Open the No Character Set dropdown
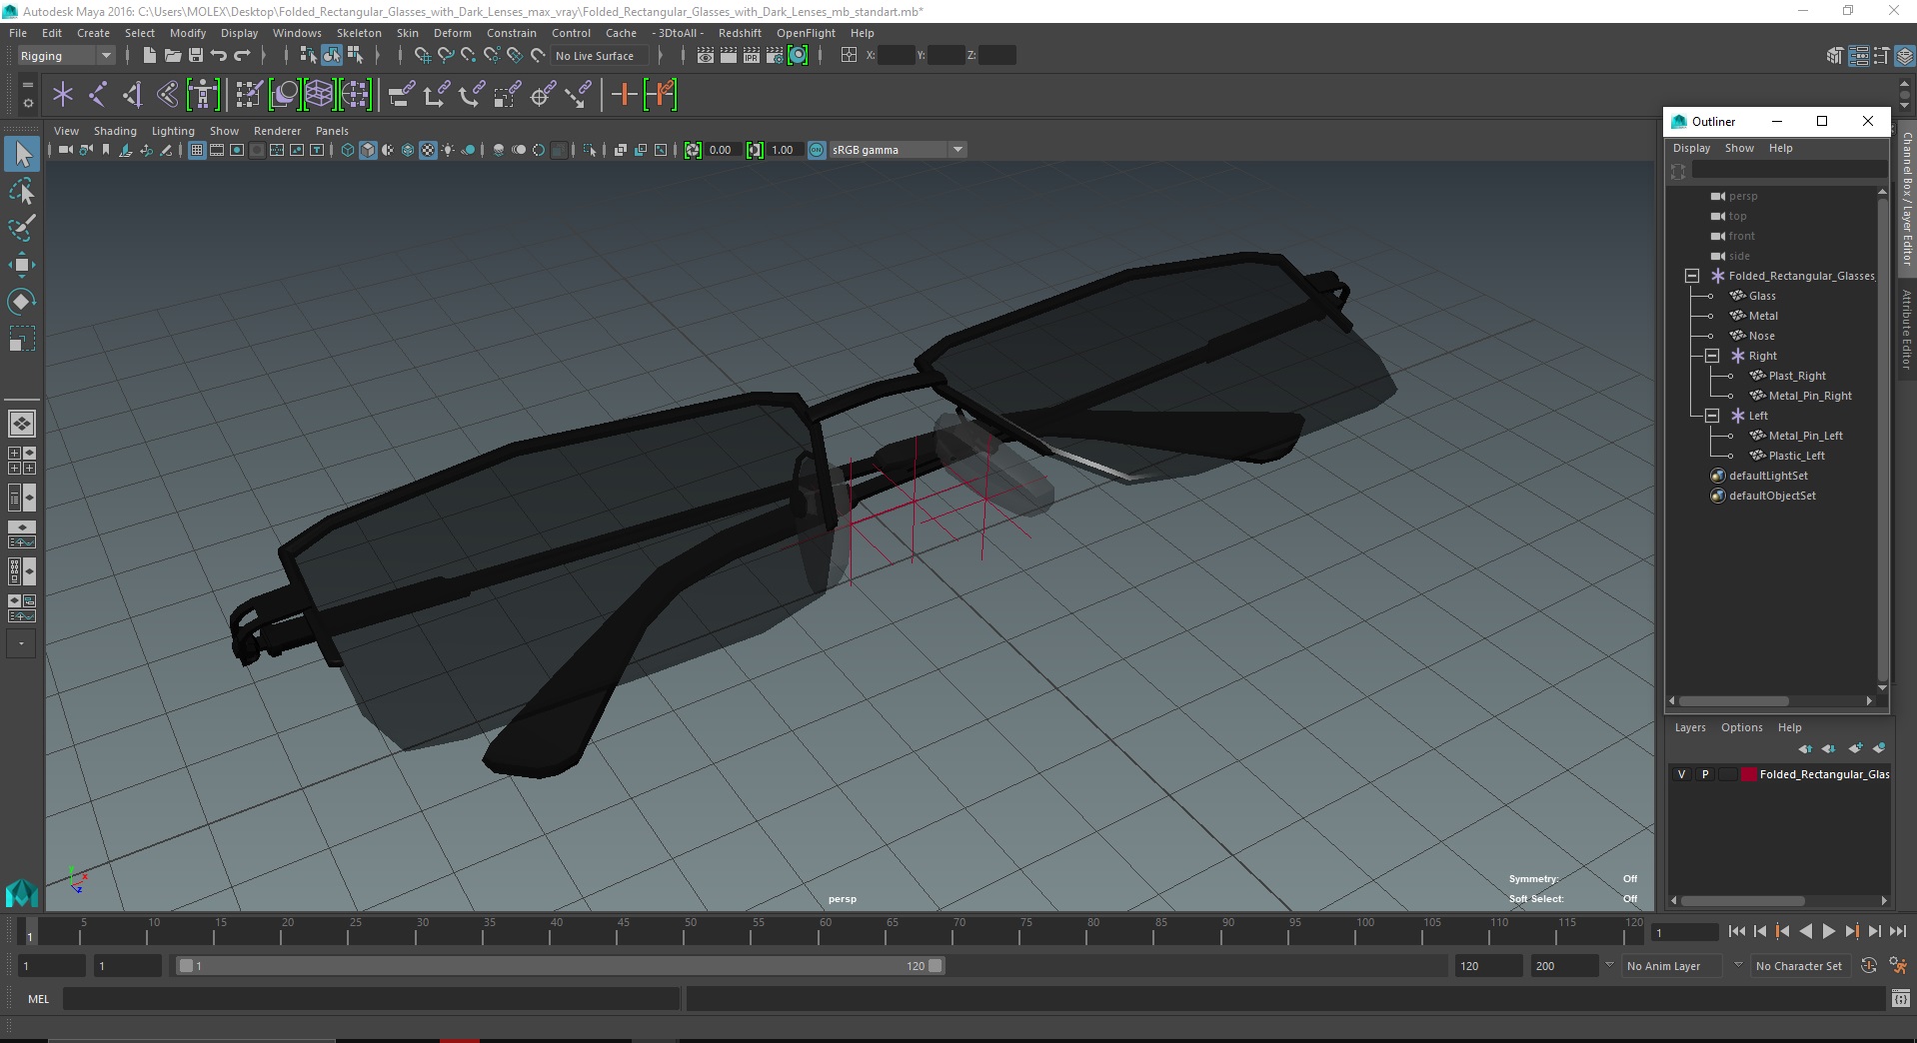The height and width of the screenshot is (1043, 1917). tap(1803, 966)
